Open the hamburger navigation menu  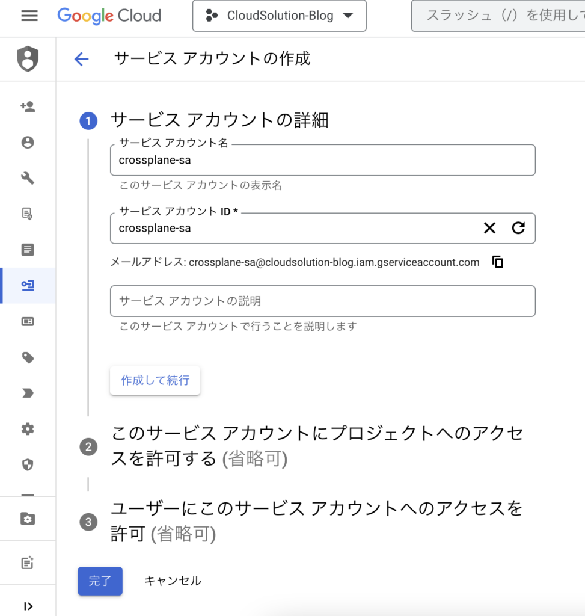click(x=29, y=16)
